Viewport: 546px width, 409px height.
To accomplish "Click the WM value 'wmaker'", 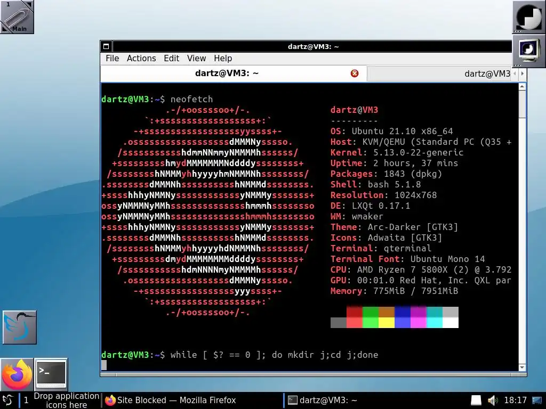I will [x=367, y=216].
